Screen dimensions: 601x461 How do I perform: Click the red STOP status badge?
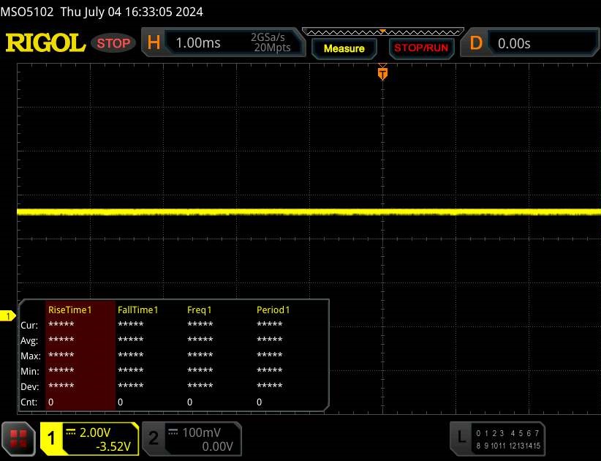[x=113, y=43]
